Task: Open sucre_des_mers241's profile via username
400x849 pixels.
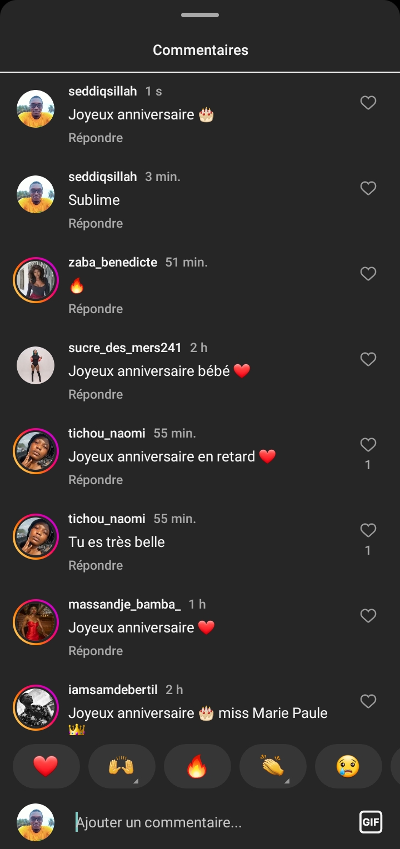Action: (x=125, y=348)
